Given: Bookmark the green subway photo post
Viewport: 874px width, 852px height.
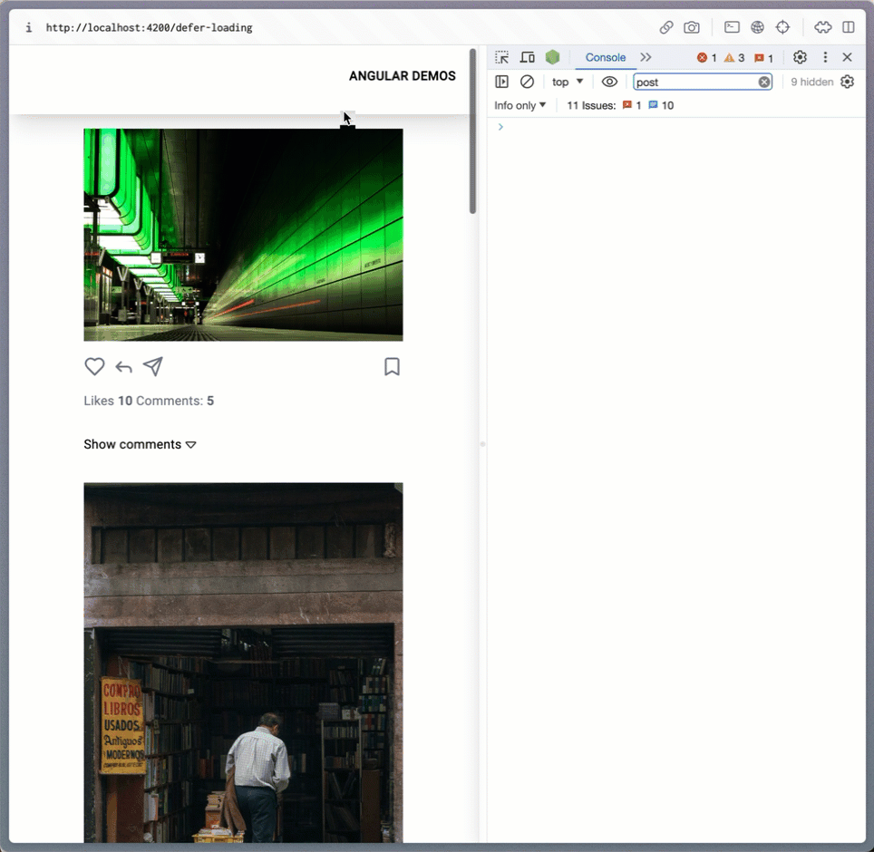Looking at the screenshot, I should [392, 366].
